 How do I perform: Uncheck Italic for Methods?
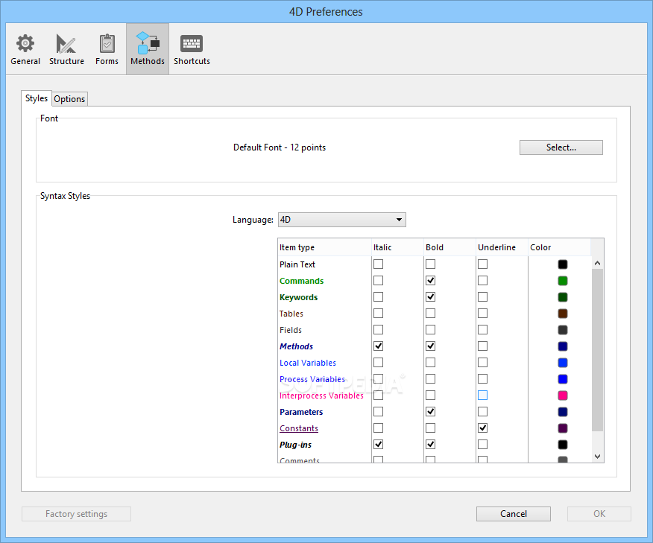point(378,346)
